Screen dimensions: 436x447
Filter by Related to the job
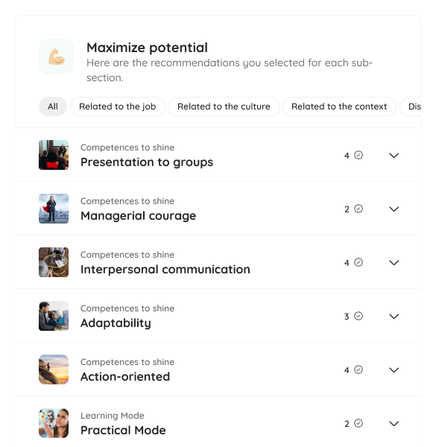118,107
